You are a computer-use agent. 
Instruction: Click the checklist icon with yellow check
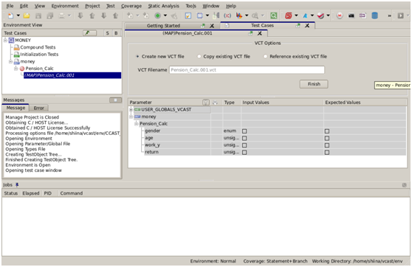tap(188, 15)
